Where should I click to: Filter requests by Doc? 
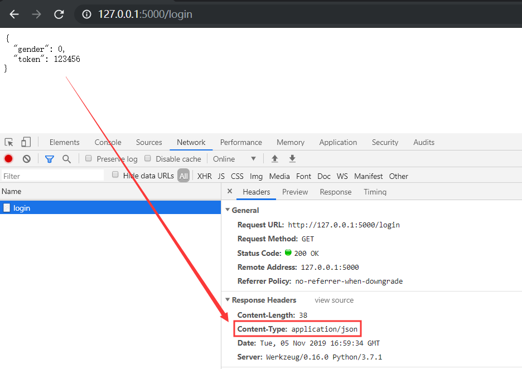click(324, 176)
